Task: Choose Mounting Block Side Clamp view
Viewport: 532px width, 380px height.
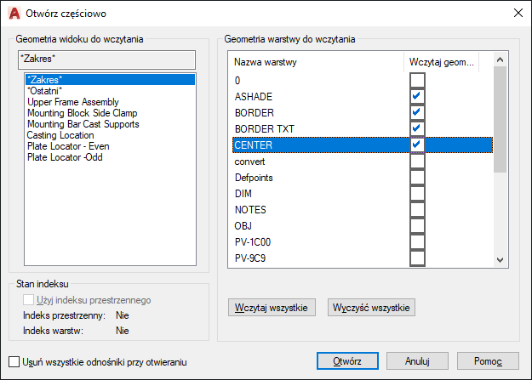Action: (82, 112)
